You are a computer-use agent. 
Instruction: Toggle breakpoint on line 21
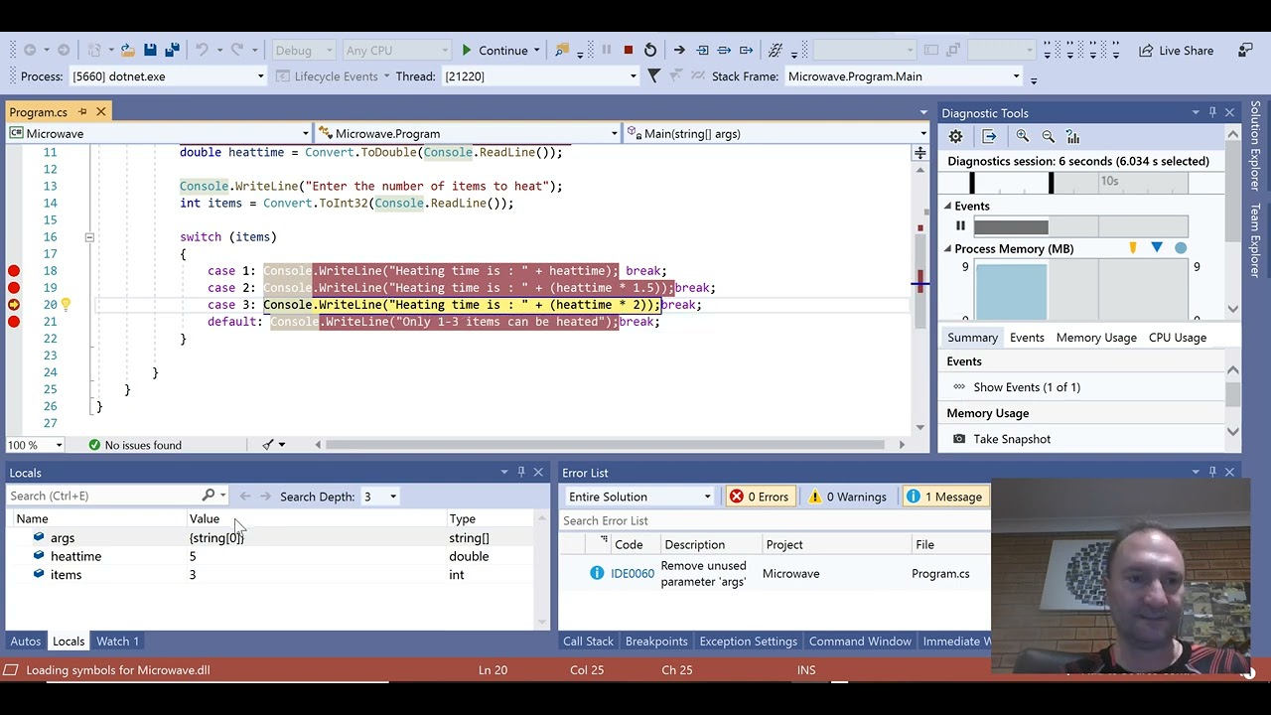[x=14, y=322]
